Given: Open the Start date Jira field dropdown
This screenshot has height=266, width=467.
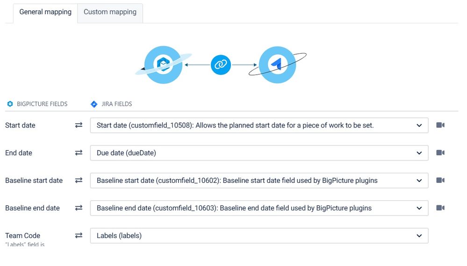Looking at the screenshot, I should coord(259,125).
